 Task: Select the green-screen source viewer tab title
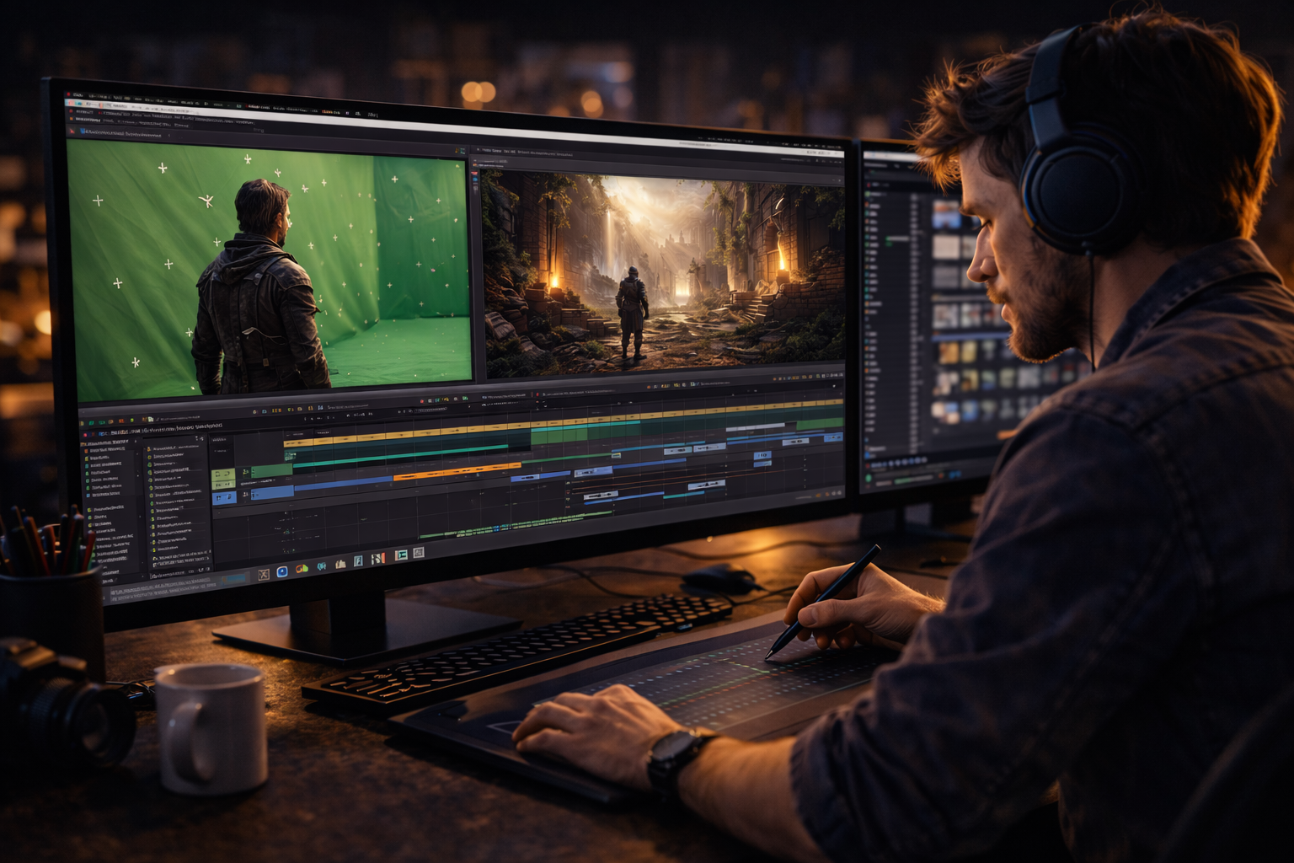[118, 133]
